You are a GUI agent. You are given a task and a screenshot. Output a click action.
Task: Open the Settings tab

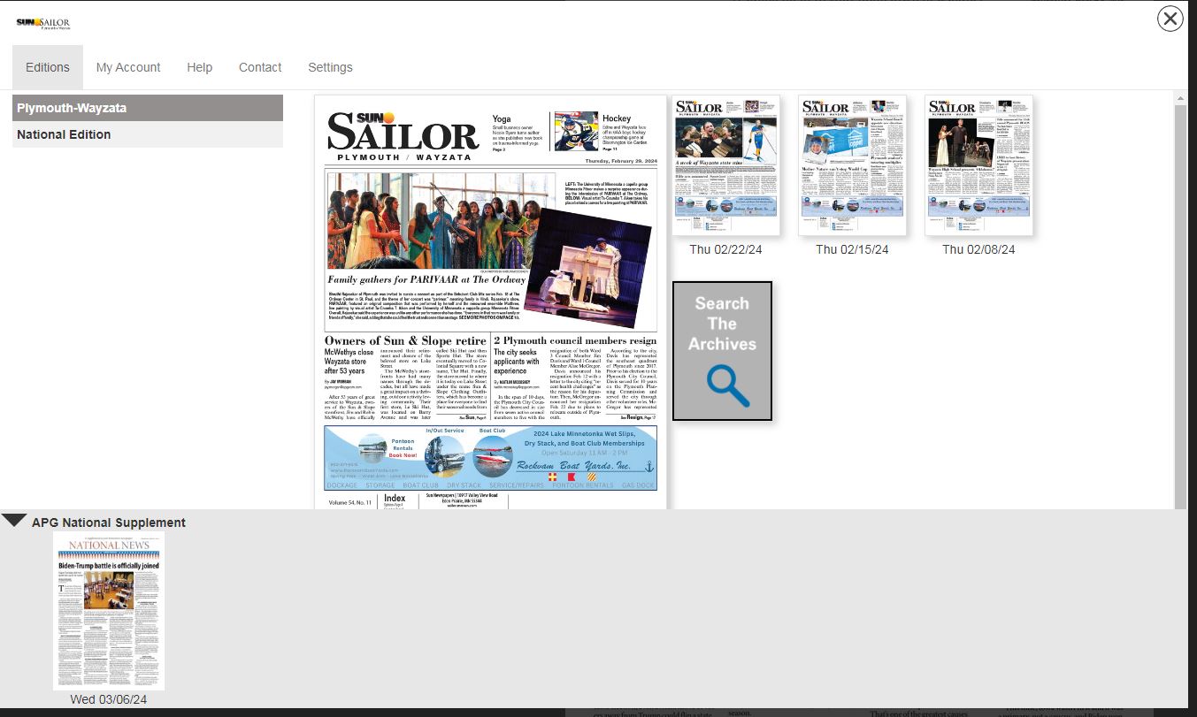[x=330, y=67]
